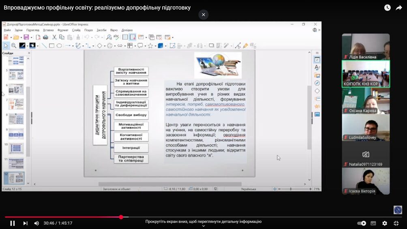Close the Слайди panel with its X
Image resolution: width=407 pixels, height=229 pixels.
point(29,53)
